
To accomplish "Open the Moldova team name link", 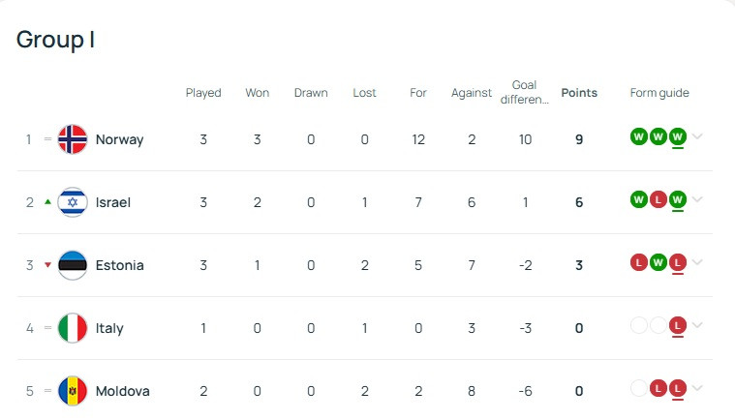I will (x=123, y=391).
